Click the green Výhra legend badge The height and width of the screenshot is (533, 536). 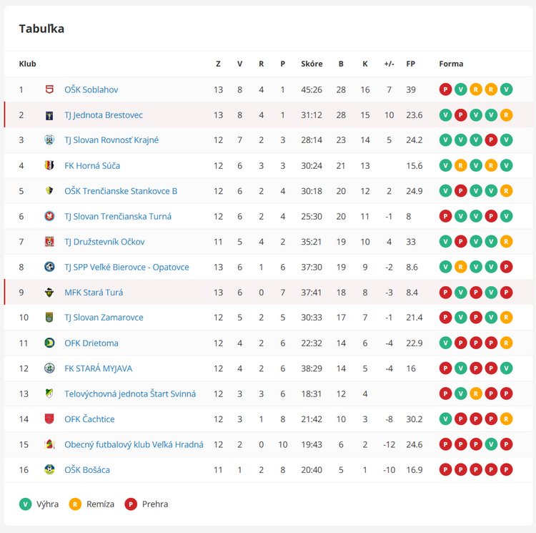pos(26,504)
